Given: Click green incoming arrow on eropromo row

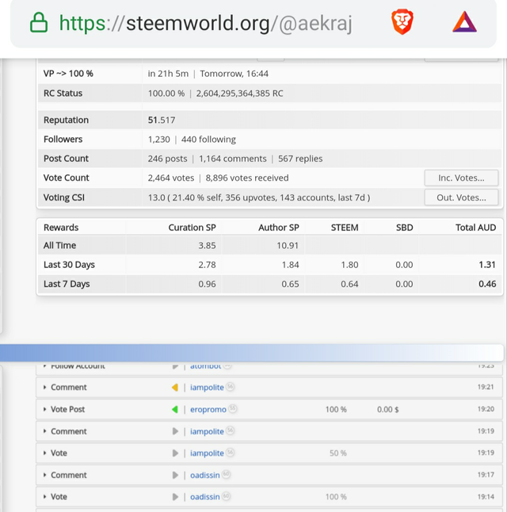Looking at the screenshot, I should point(175,410).
